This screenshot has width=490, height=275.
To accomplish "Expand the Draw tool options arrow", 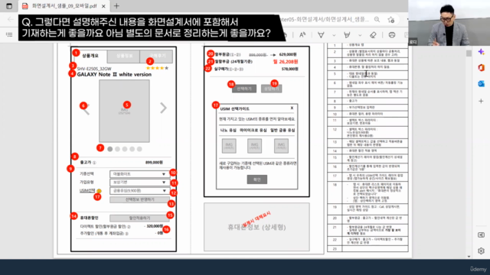I will pos(334,35).
